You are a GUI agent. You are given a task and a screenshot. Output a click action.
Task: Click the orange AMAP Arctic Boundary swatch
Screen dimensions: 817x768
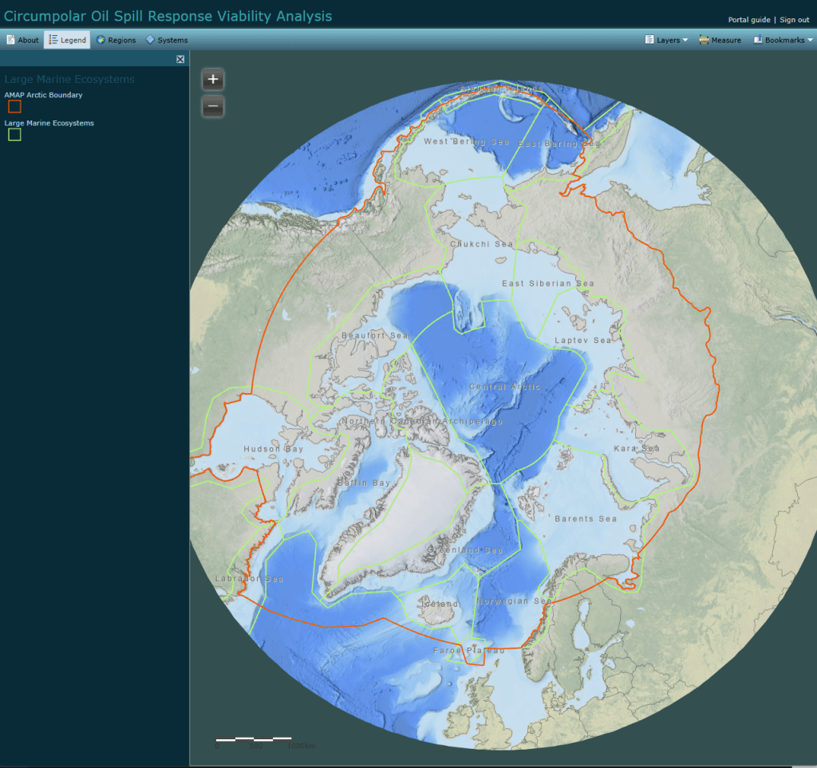coord(14,107)
